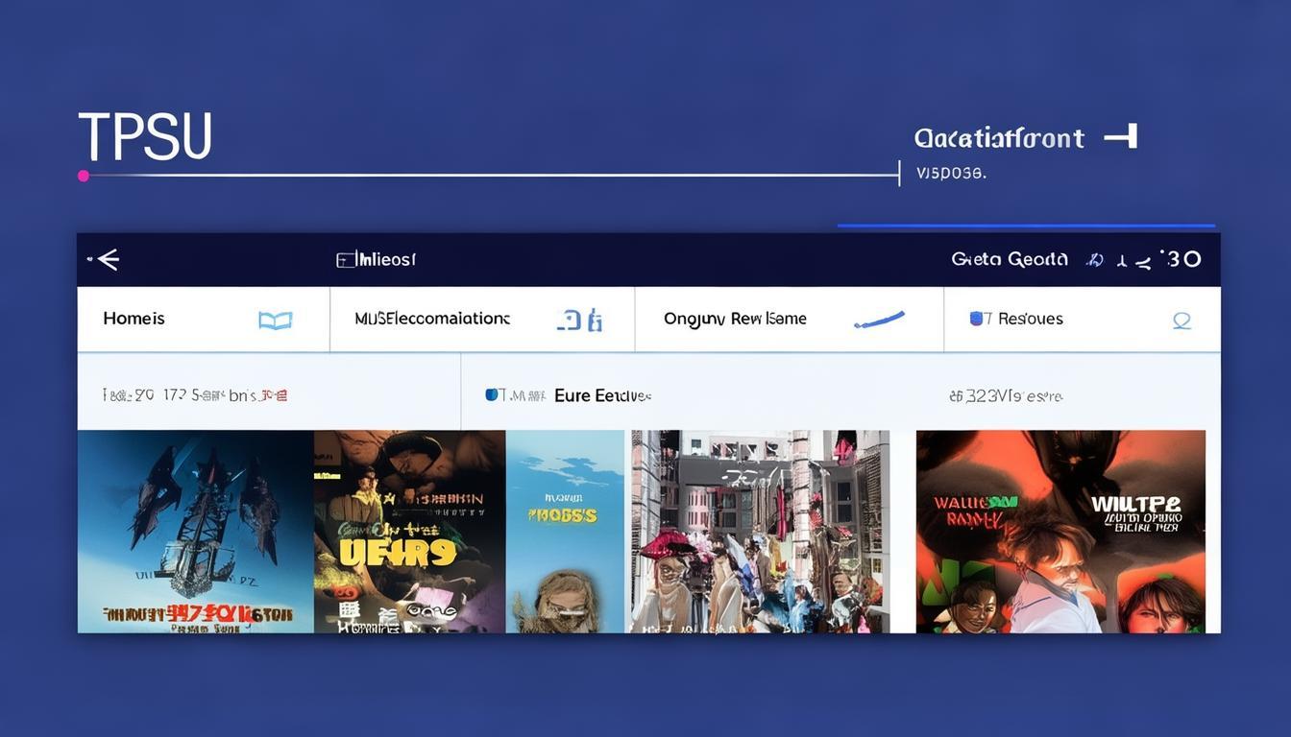This screenshot has width=1291, height=737.
Task: Click the blue swoosh icon beside Ongjunv
Action: click(879, 321)
